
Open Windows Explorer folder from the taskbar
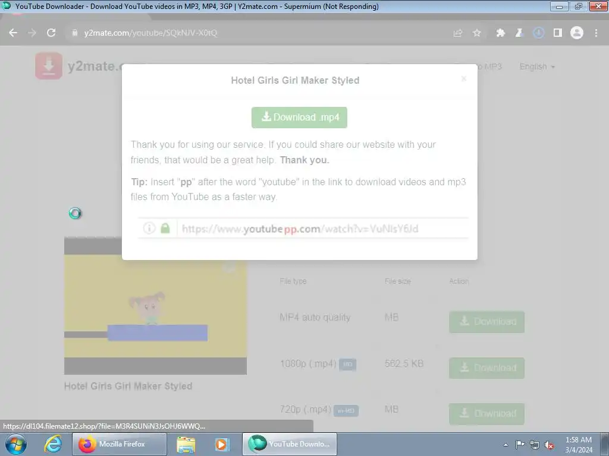[186, 444]
